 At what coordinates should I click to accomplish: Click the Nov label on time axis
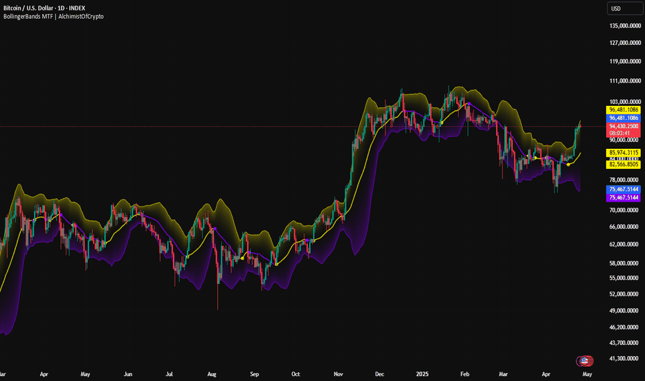click(338, 374)
